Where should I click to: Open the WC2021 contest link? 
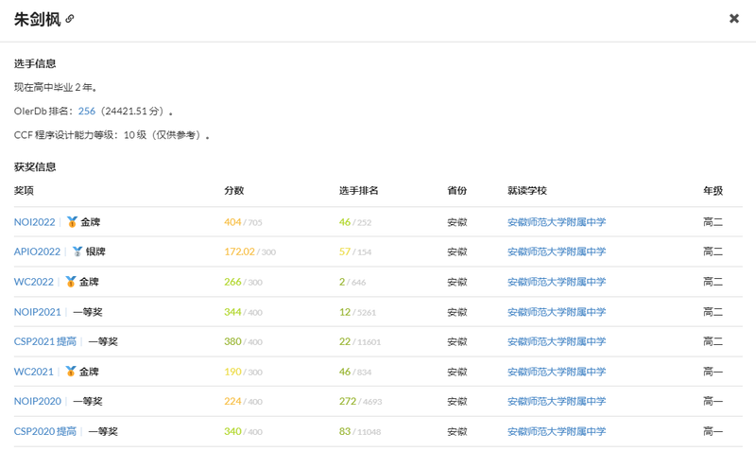[34, 372]
